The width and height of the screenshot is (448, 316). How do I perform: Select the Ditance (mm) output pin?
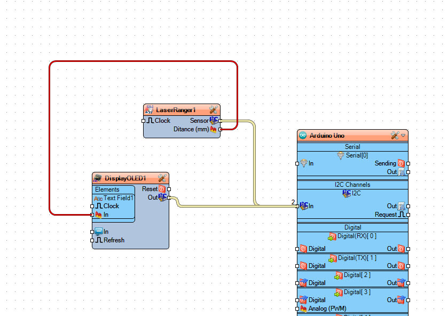click(x=220, y=129)
